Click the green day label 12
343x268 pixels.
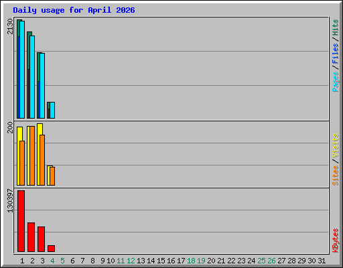131,261
